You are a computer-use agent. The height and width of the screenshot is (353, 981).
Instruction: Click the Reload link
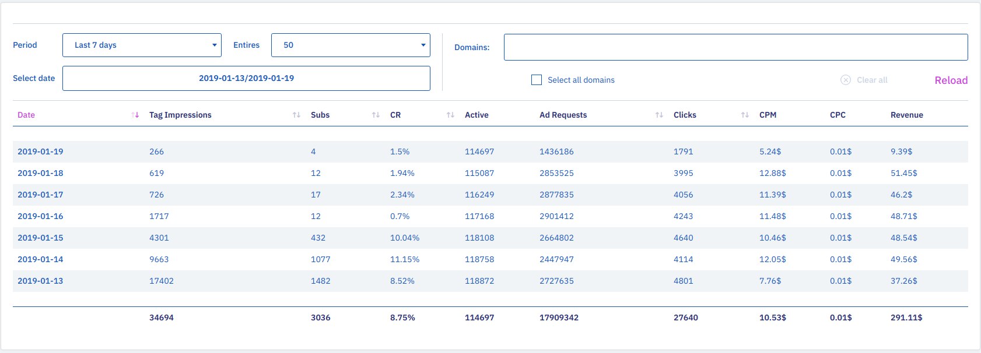(951, 80)
